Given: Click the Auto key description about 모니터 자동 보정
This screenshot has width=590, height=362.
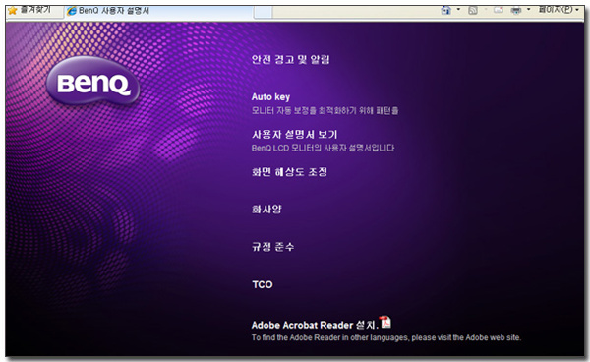Looking at the screenshot, I should click(x=324, y=110).
